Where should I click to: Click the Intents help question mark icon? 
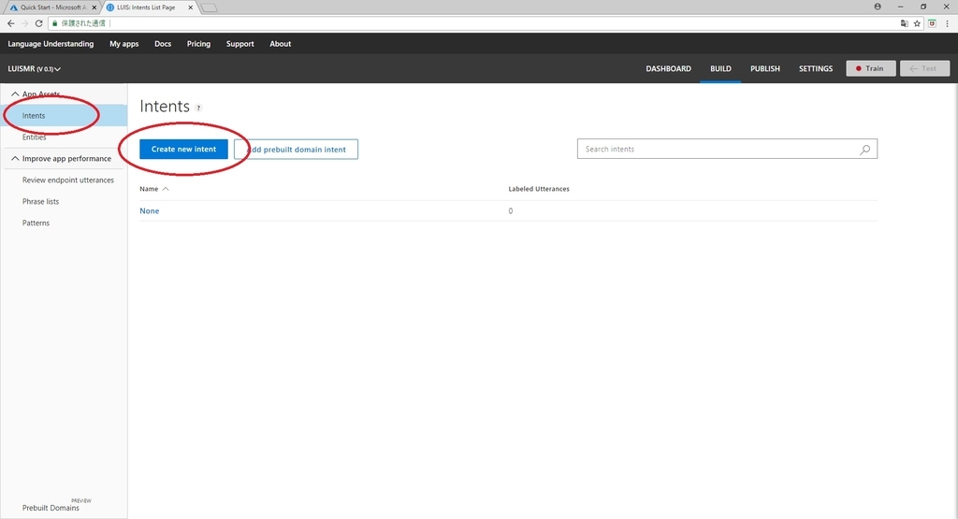coord(198,108)
